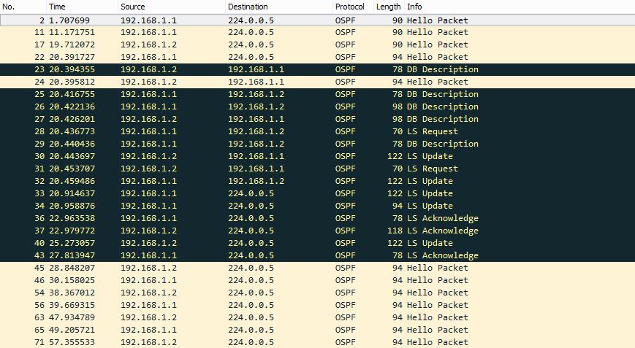Select packet 31 LS Request row
Viewport: 635px width, 348px height.
click(x=317, y=169)
